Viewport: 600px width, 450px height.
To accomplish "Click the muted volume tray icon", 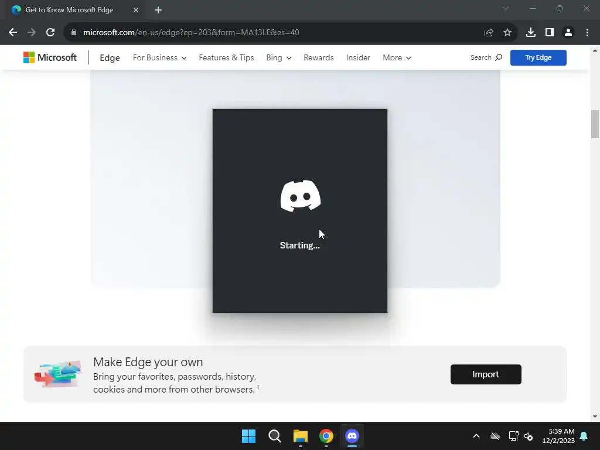I will (x=529, y=436).
